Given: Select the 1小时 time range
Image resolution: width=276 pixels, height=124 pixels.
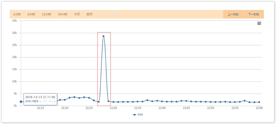Looking at the screenshot, I should coord(17,14).
